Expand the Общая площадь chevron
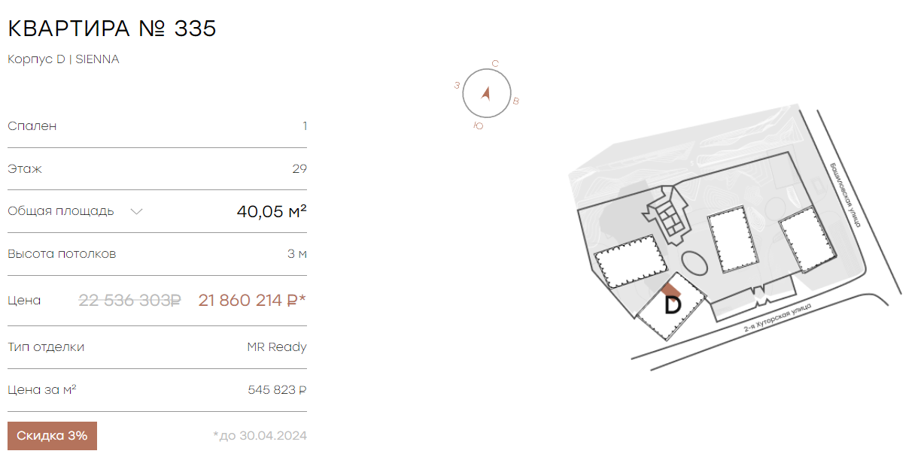Screen dimensions: 924x463 point(136,211)
